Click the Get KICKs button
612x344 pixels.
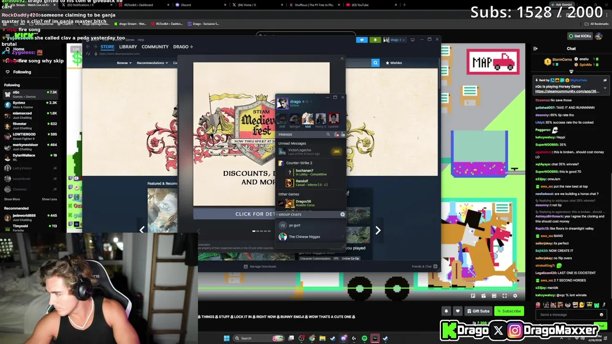pyautogui.click(x=580, y=36)
